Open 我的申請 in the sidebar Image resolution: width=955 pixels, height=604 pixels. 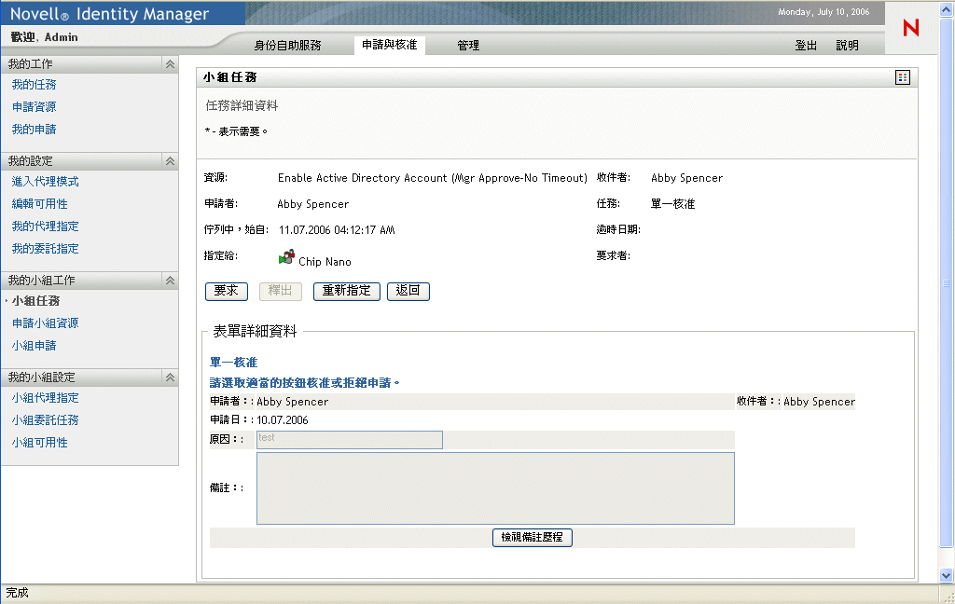pos(35,129)
